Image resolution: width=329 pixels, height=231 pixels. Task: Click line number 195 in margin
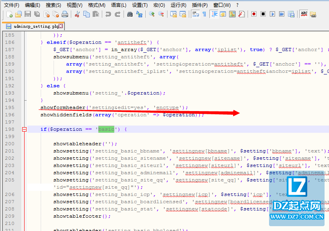[x=10, y=107]
